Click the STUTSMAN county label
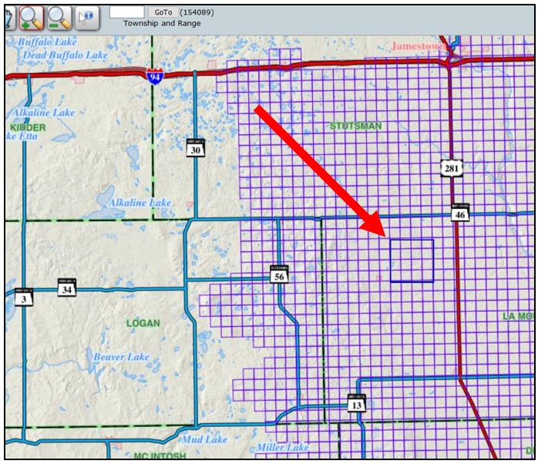The image size is (538, 464). [x=355, y=126]
